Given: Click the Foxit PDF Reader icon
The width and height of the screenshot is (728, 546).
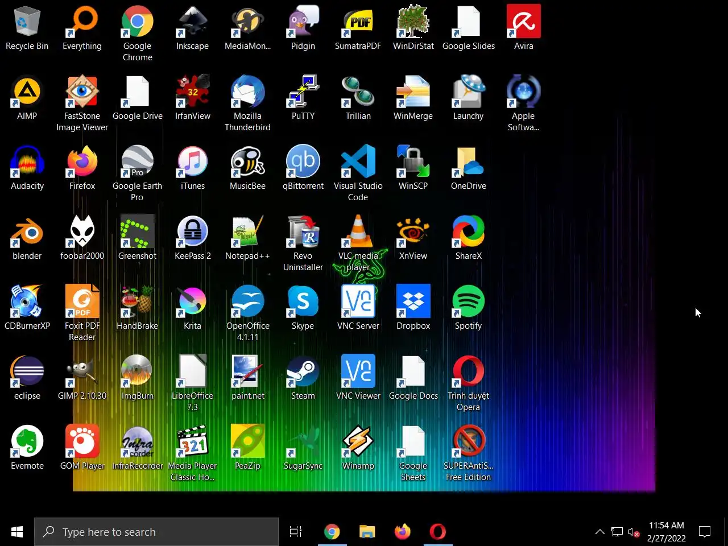Looking at the screenshot, I should [82, 302].
